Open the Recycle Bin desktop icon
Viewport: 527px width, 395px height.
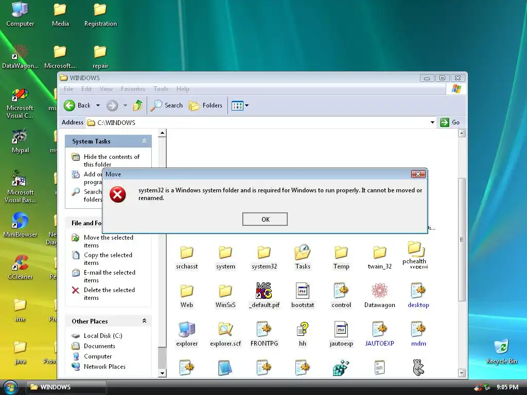(x=501, y=352)
